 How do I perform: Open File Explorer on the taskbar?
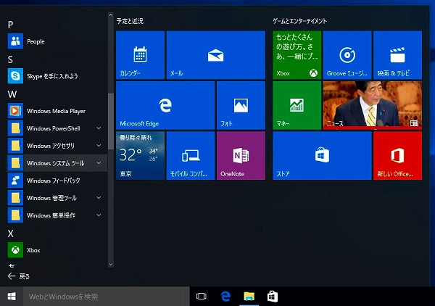[249, 297]
